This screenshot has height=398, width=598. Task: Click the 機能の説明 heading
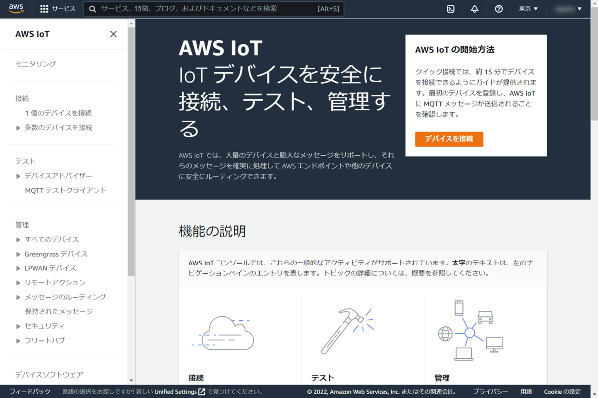point(212,231)
